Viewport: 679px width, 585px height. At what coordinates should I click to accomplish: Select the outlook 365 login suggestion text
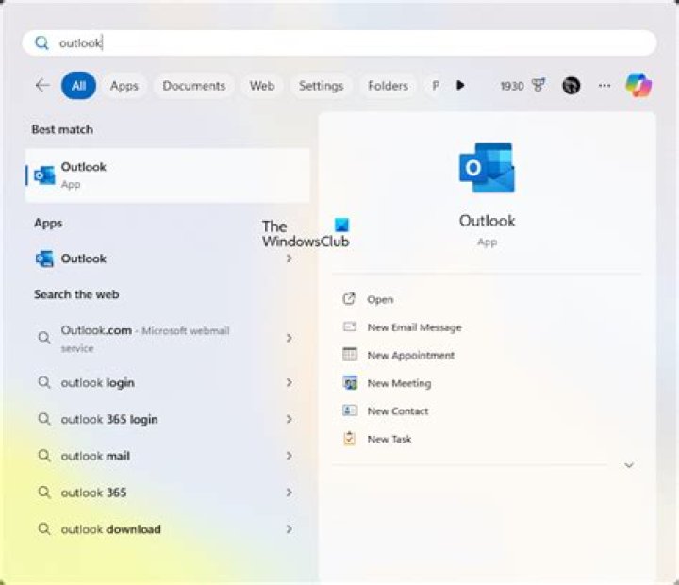click(x=109, y=420)
